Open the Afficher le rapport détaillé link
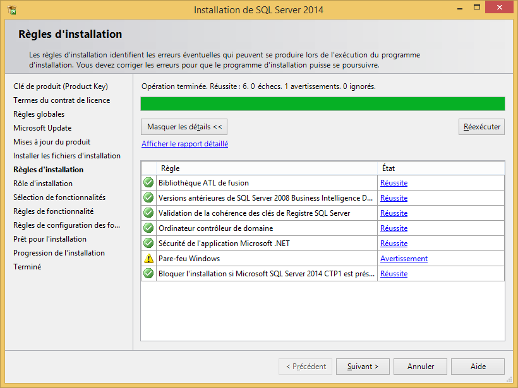Screen dimensions: 518x388 click(184, 144)
